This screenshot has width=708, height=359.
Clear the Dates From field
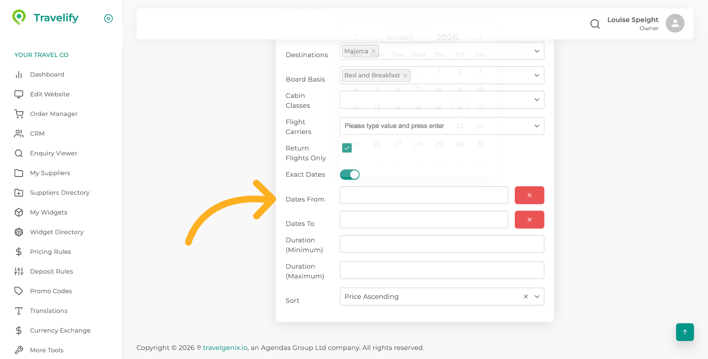(x=530, y=195)
